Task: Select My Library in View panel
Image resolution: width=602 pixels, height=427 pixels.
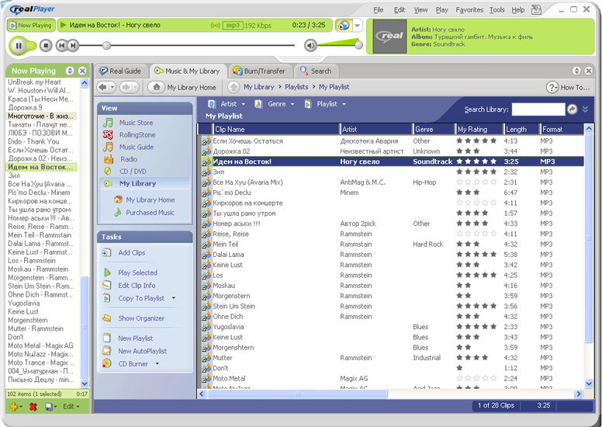Action: click(x=144, y=183)
